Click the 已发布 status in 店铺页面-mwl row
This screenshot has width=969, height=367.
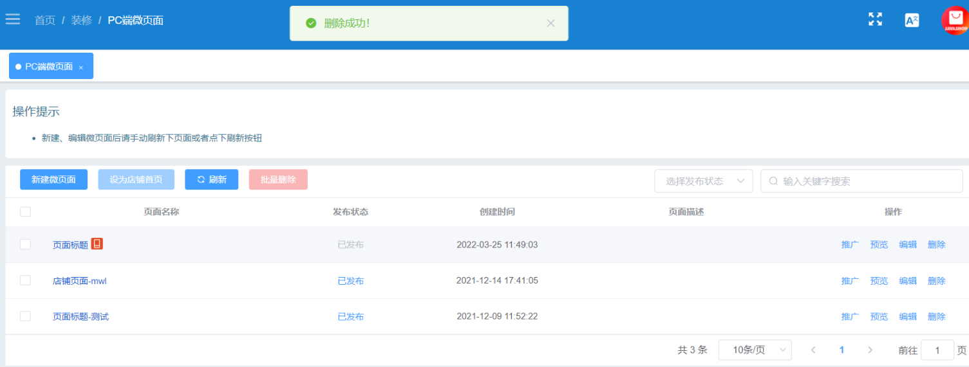[351, 281]
